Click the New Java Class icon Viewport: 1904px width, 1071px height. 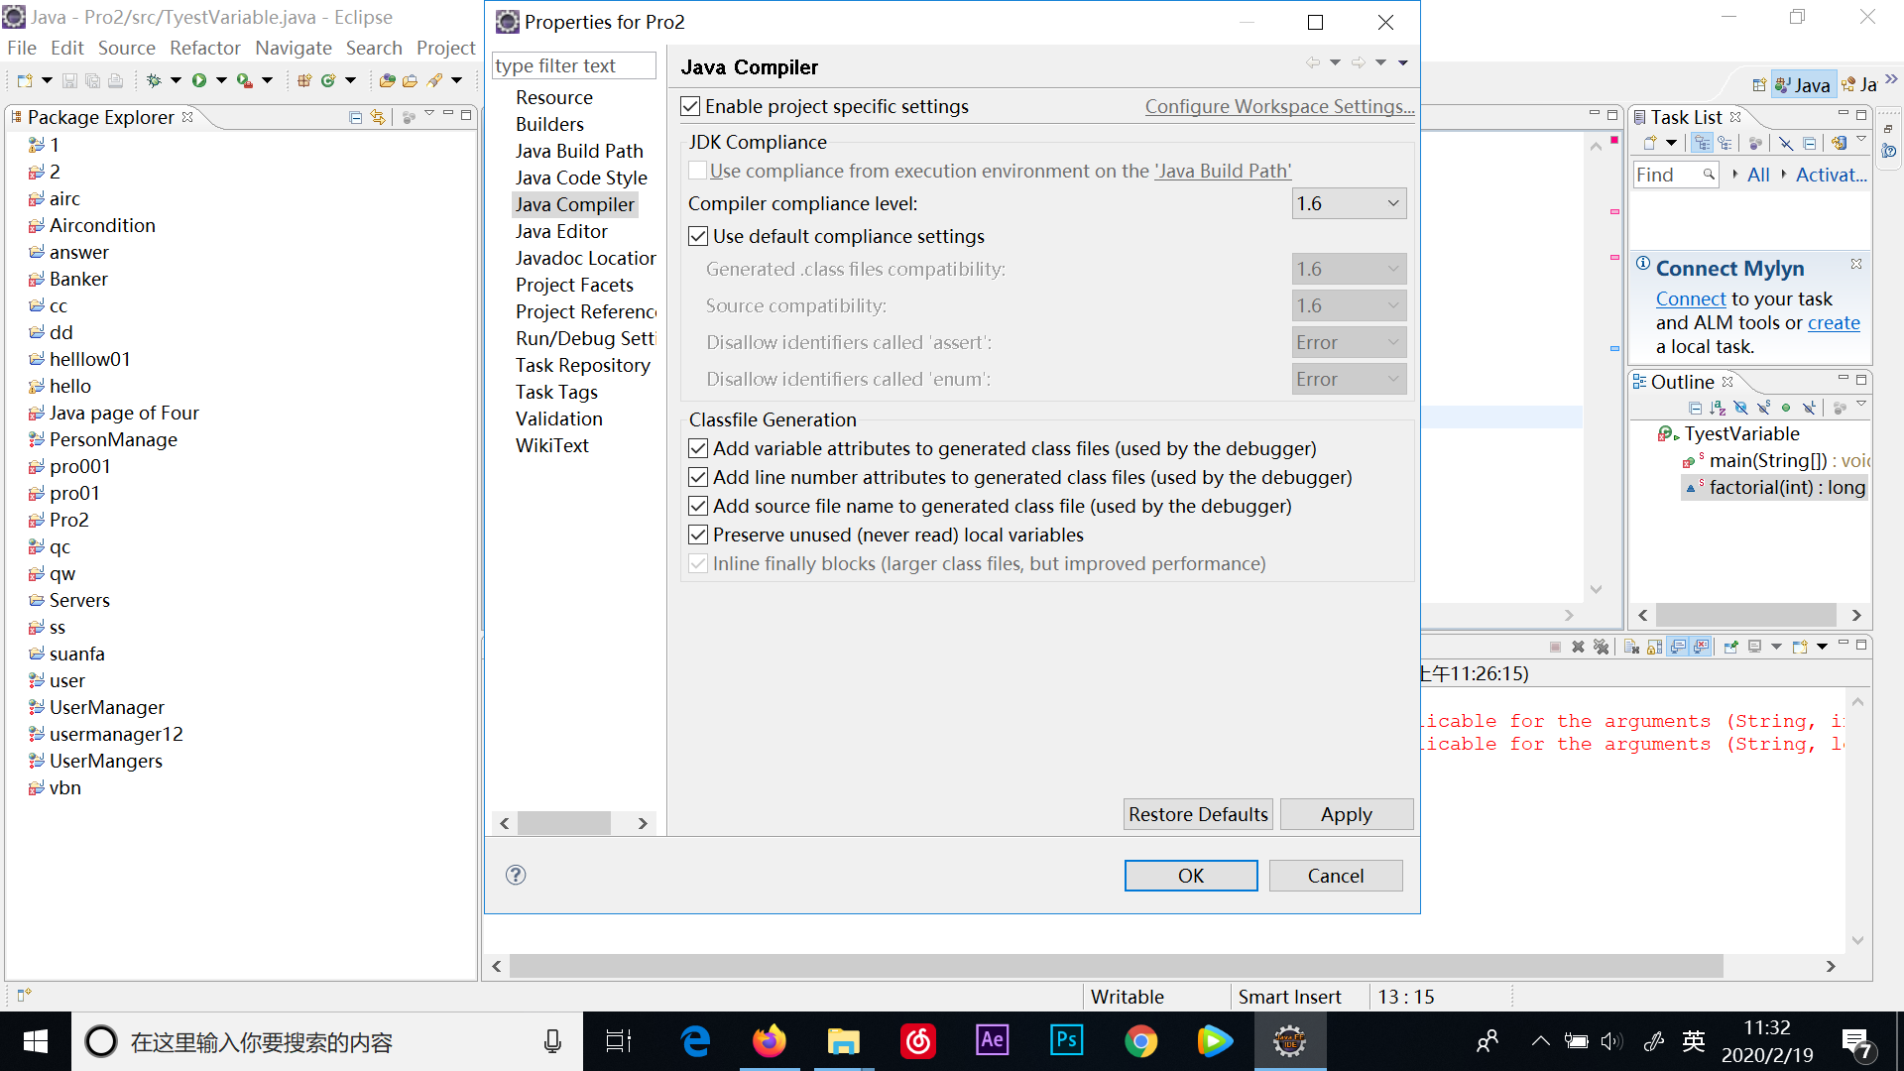[x=328, y=80]
